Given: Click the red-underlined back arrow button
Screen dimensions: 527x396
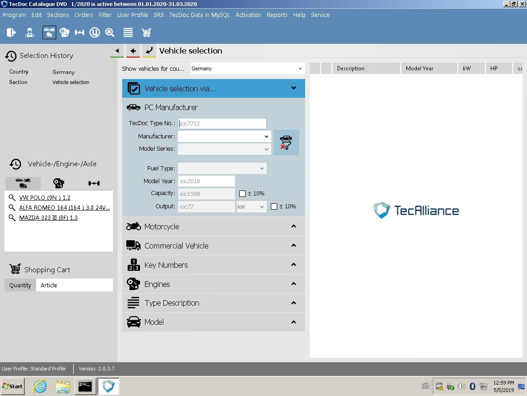Looking at the screenshot, I should tap(133, 51).
